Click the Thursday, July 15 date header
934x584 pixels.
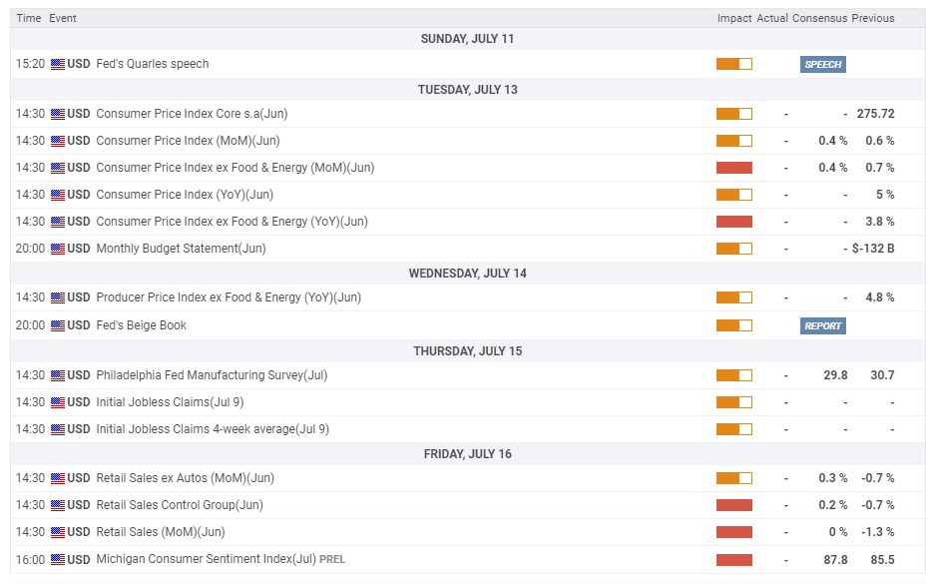coord(468,351)
